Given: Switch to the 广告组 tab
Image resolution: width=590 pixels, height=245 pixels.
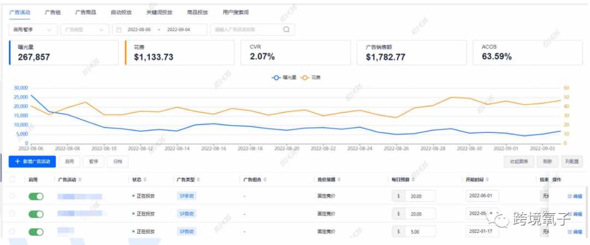Looking at the screenshot, I should click(x=52, y=12).
